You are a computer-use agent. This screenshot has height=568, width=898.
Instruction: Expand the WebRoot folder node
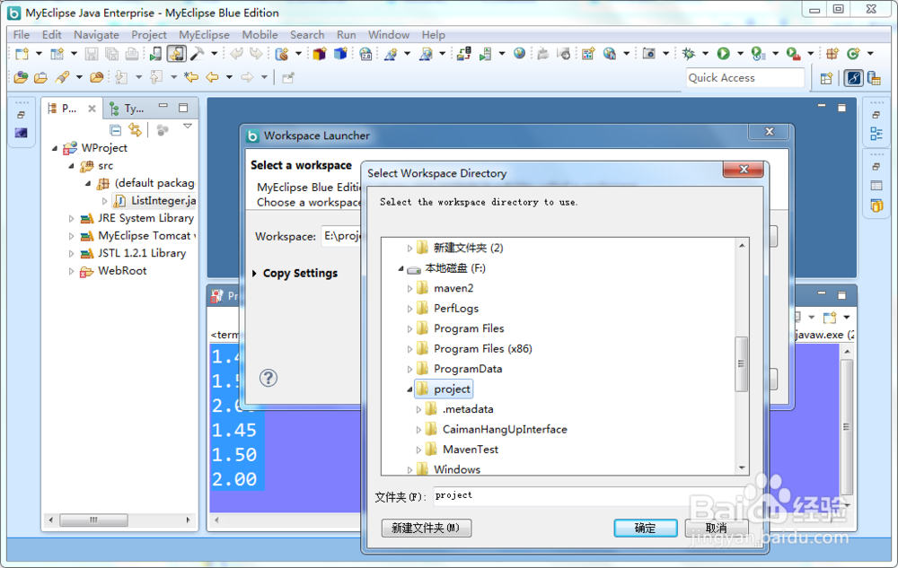tap(71, 272)
